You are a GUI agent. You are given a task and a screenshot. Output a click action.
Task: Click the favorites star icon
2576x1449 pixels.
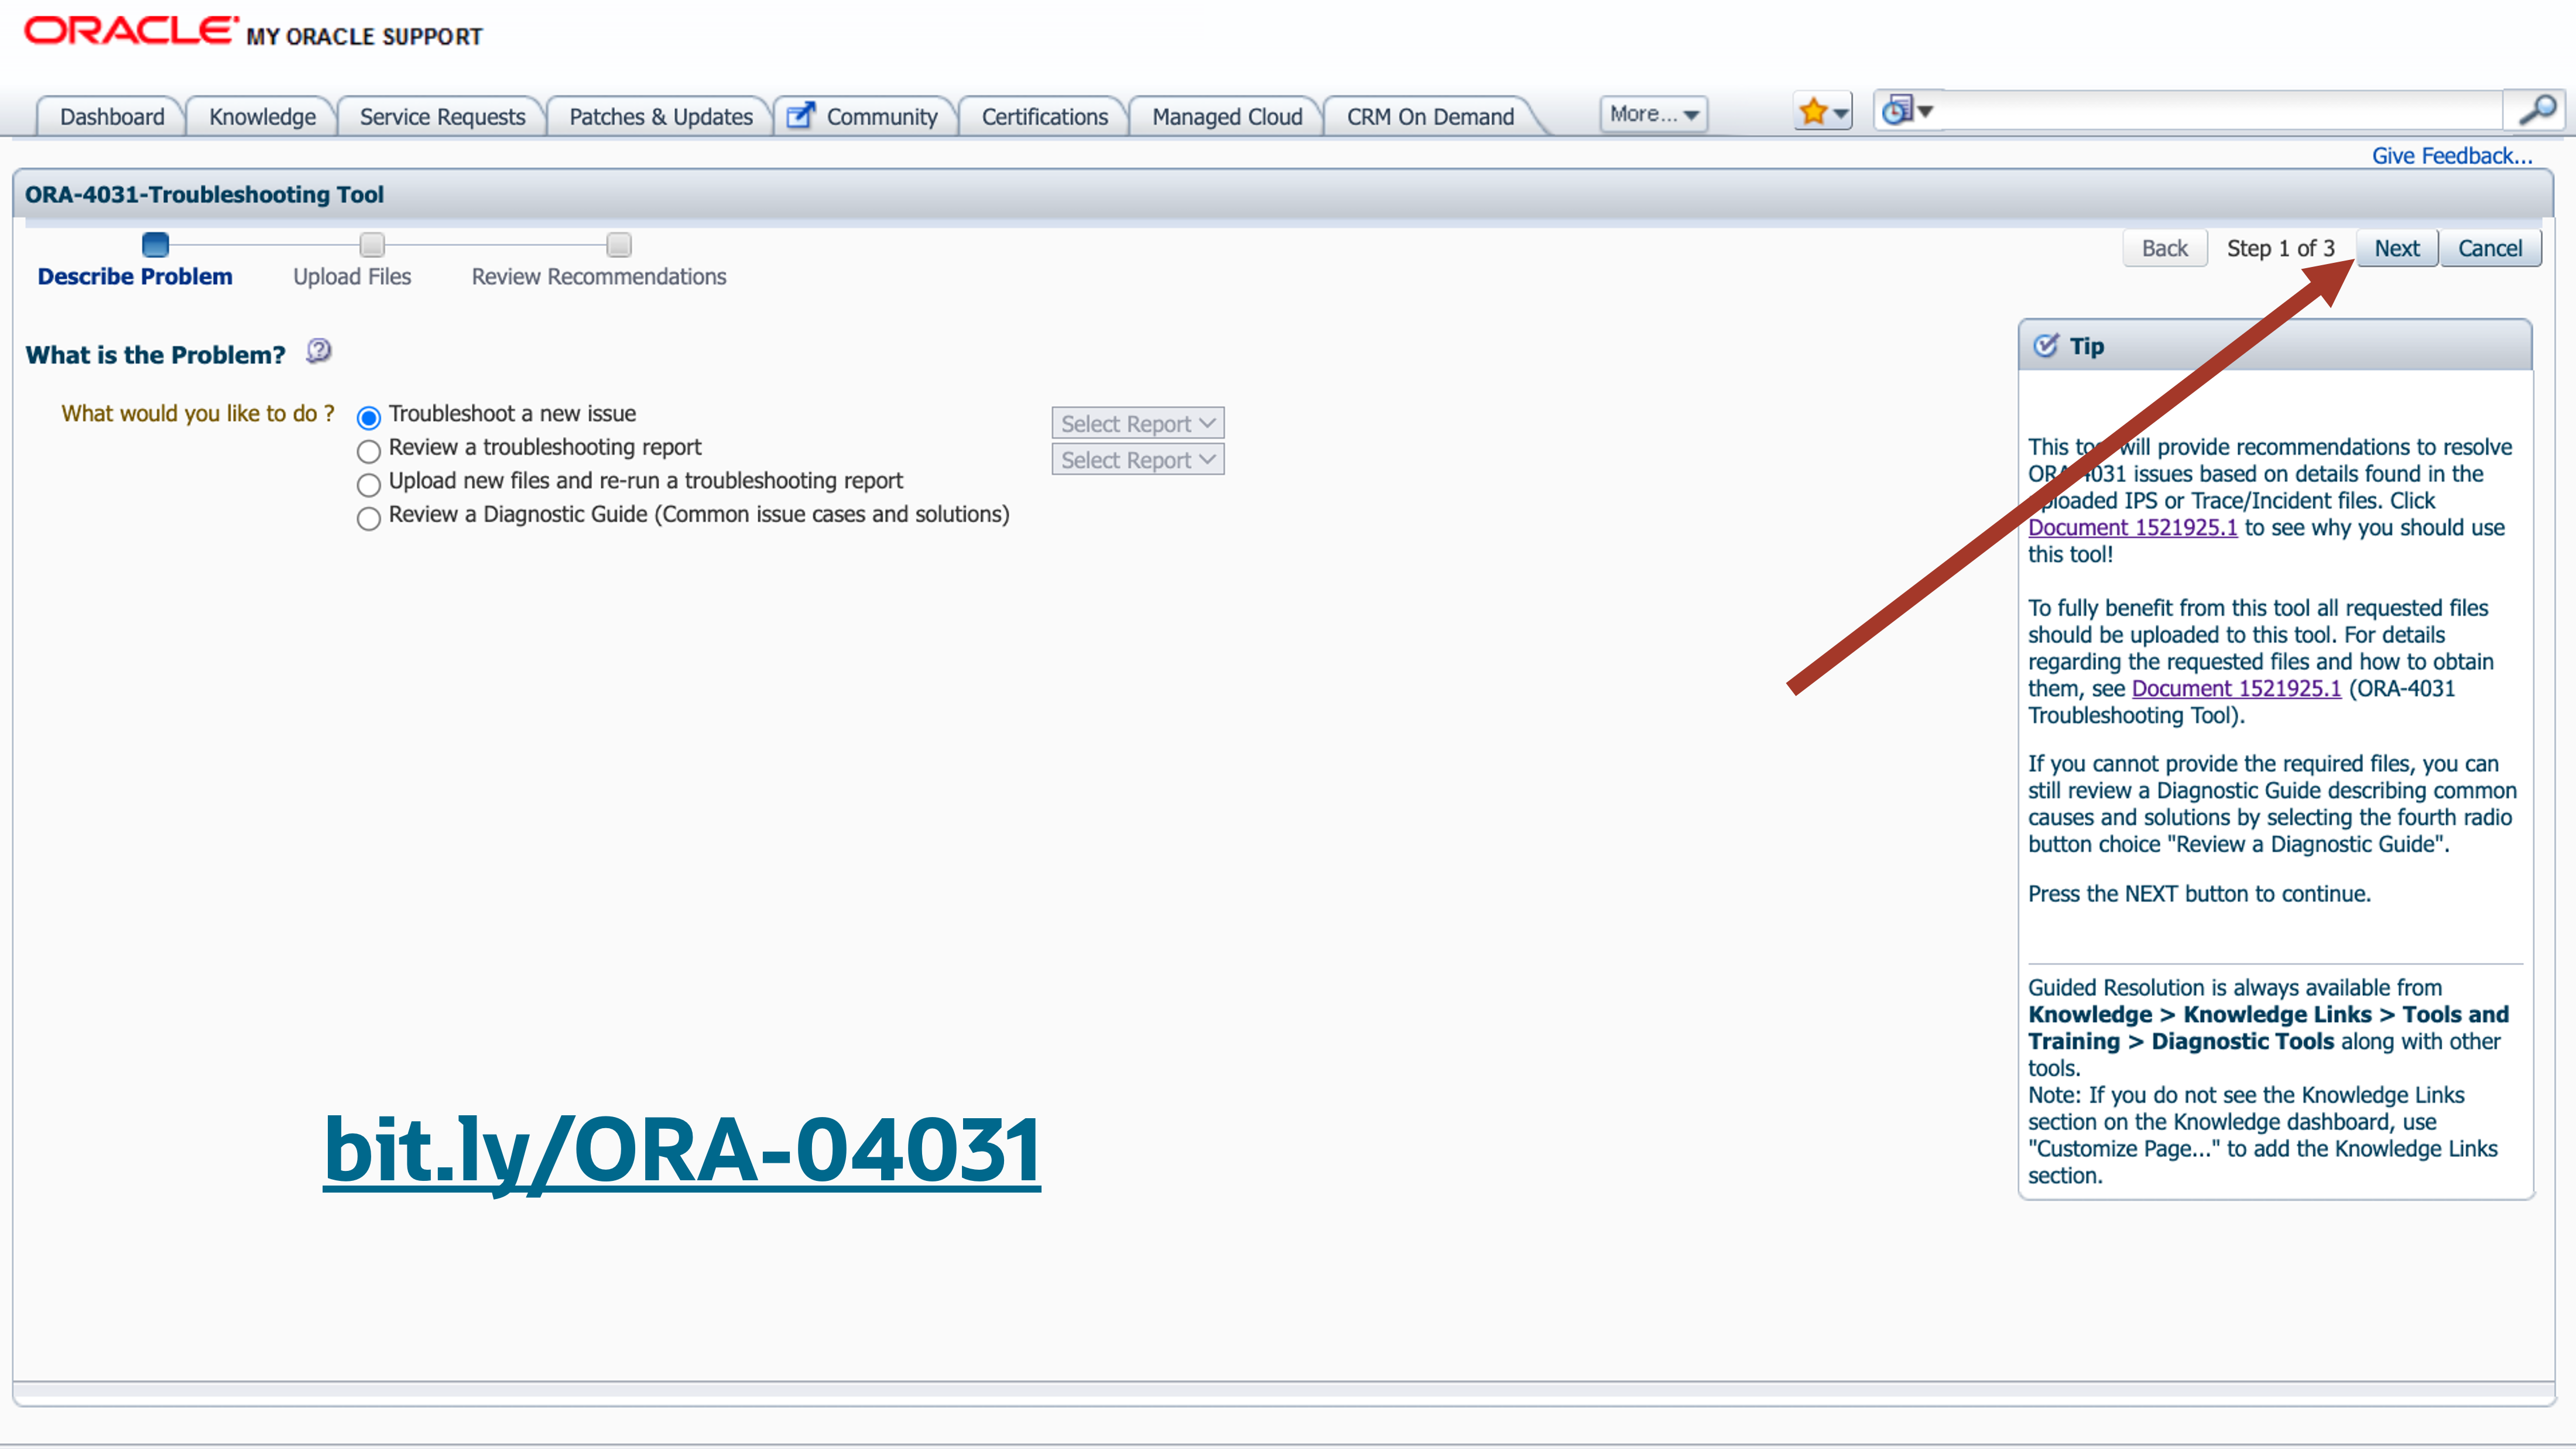pyautogui.click(x=1814, y=110)
